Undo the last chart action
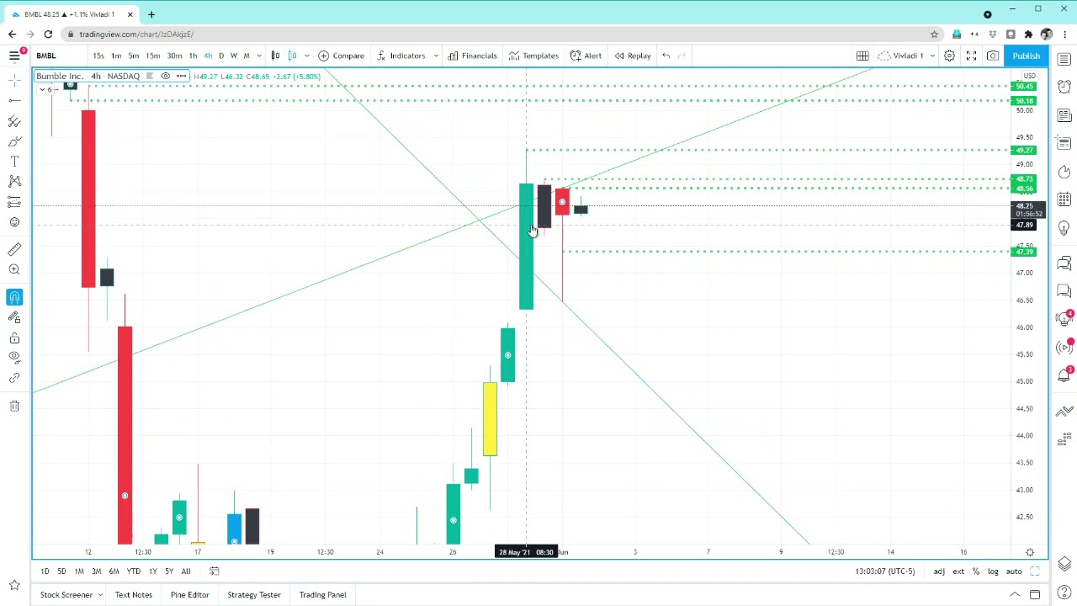The height and width of the screenshot is (606, 1077). coord(666,56)
